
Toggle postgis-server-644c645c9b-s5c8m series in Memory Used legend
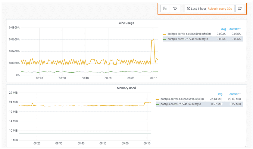182,99
